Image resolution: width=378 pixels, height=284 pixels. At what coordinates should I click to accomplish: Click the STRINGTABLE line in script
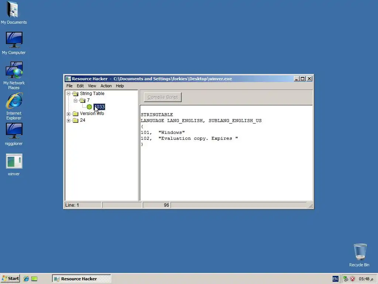tap(157, 115)
